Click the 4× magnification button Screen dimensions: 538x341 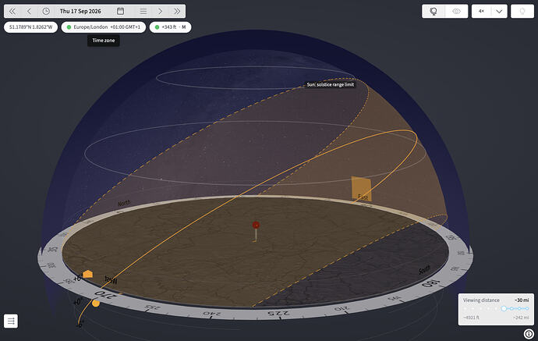pos(481,12)
